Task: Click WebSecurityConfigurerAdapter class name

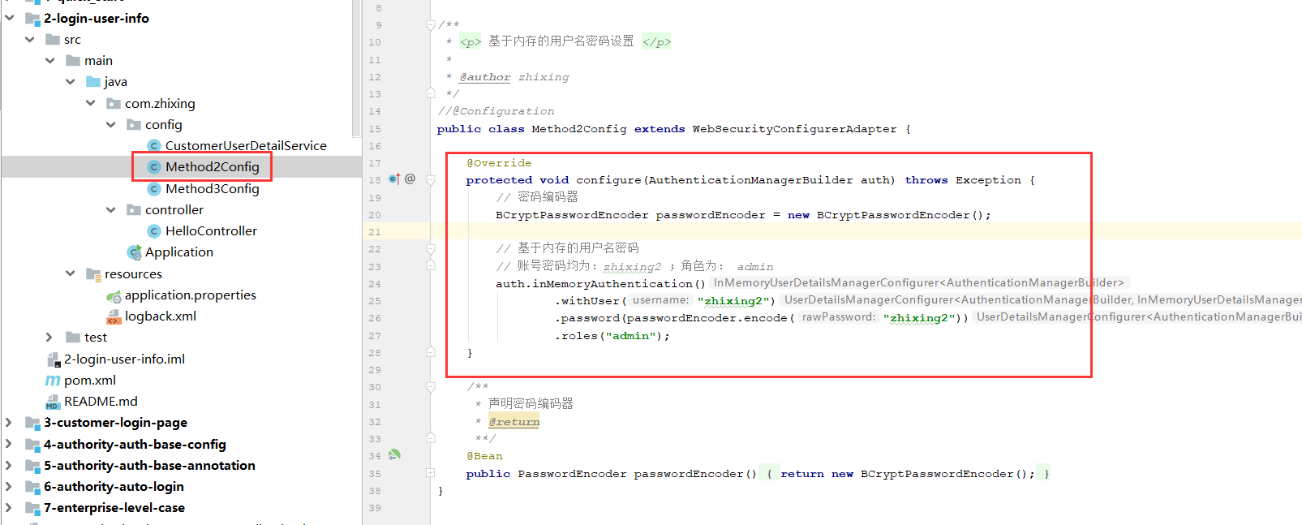Action: coord(794,129)
